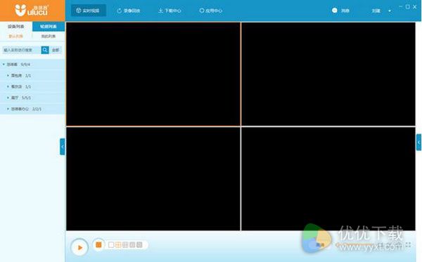Click the device search input field
422x262 pixels.
[22, 50]
